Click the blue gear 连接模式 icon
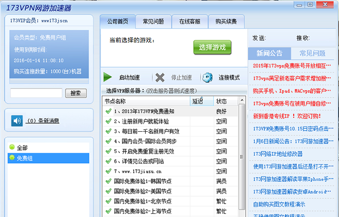The width and height of the screenshot is (339, 217). pos(208,77)
